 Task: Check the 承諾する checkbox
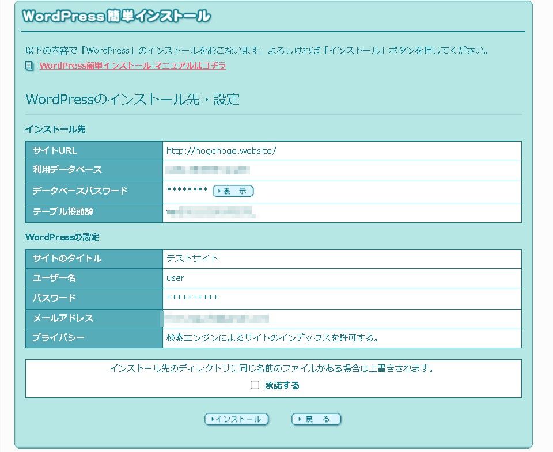coord(255,385)
